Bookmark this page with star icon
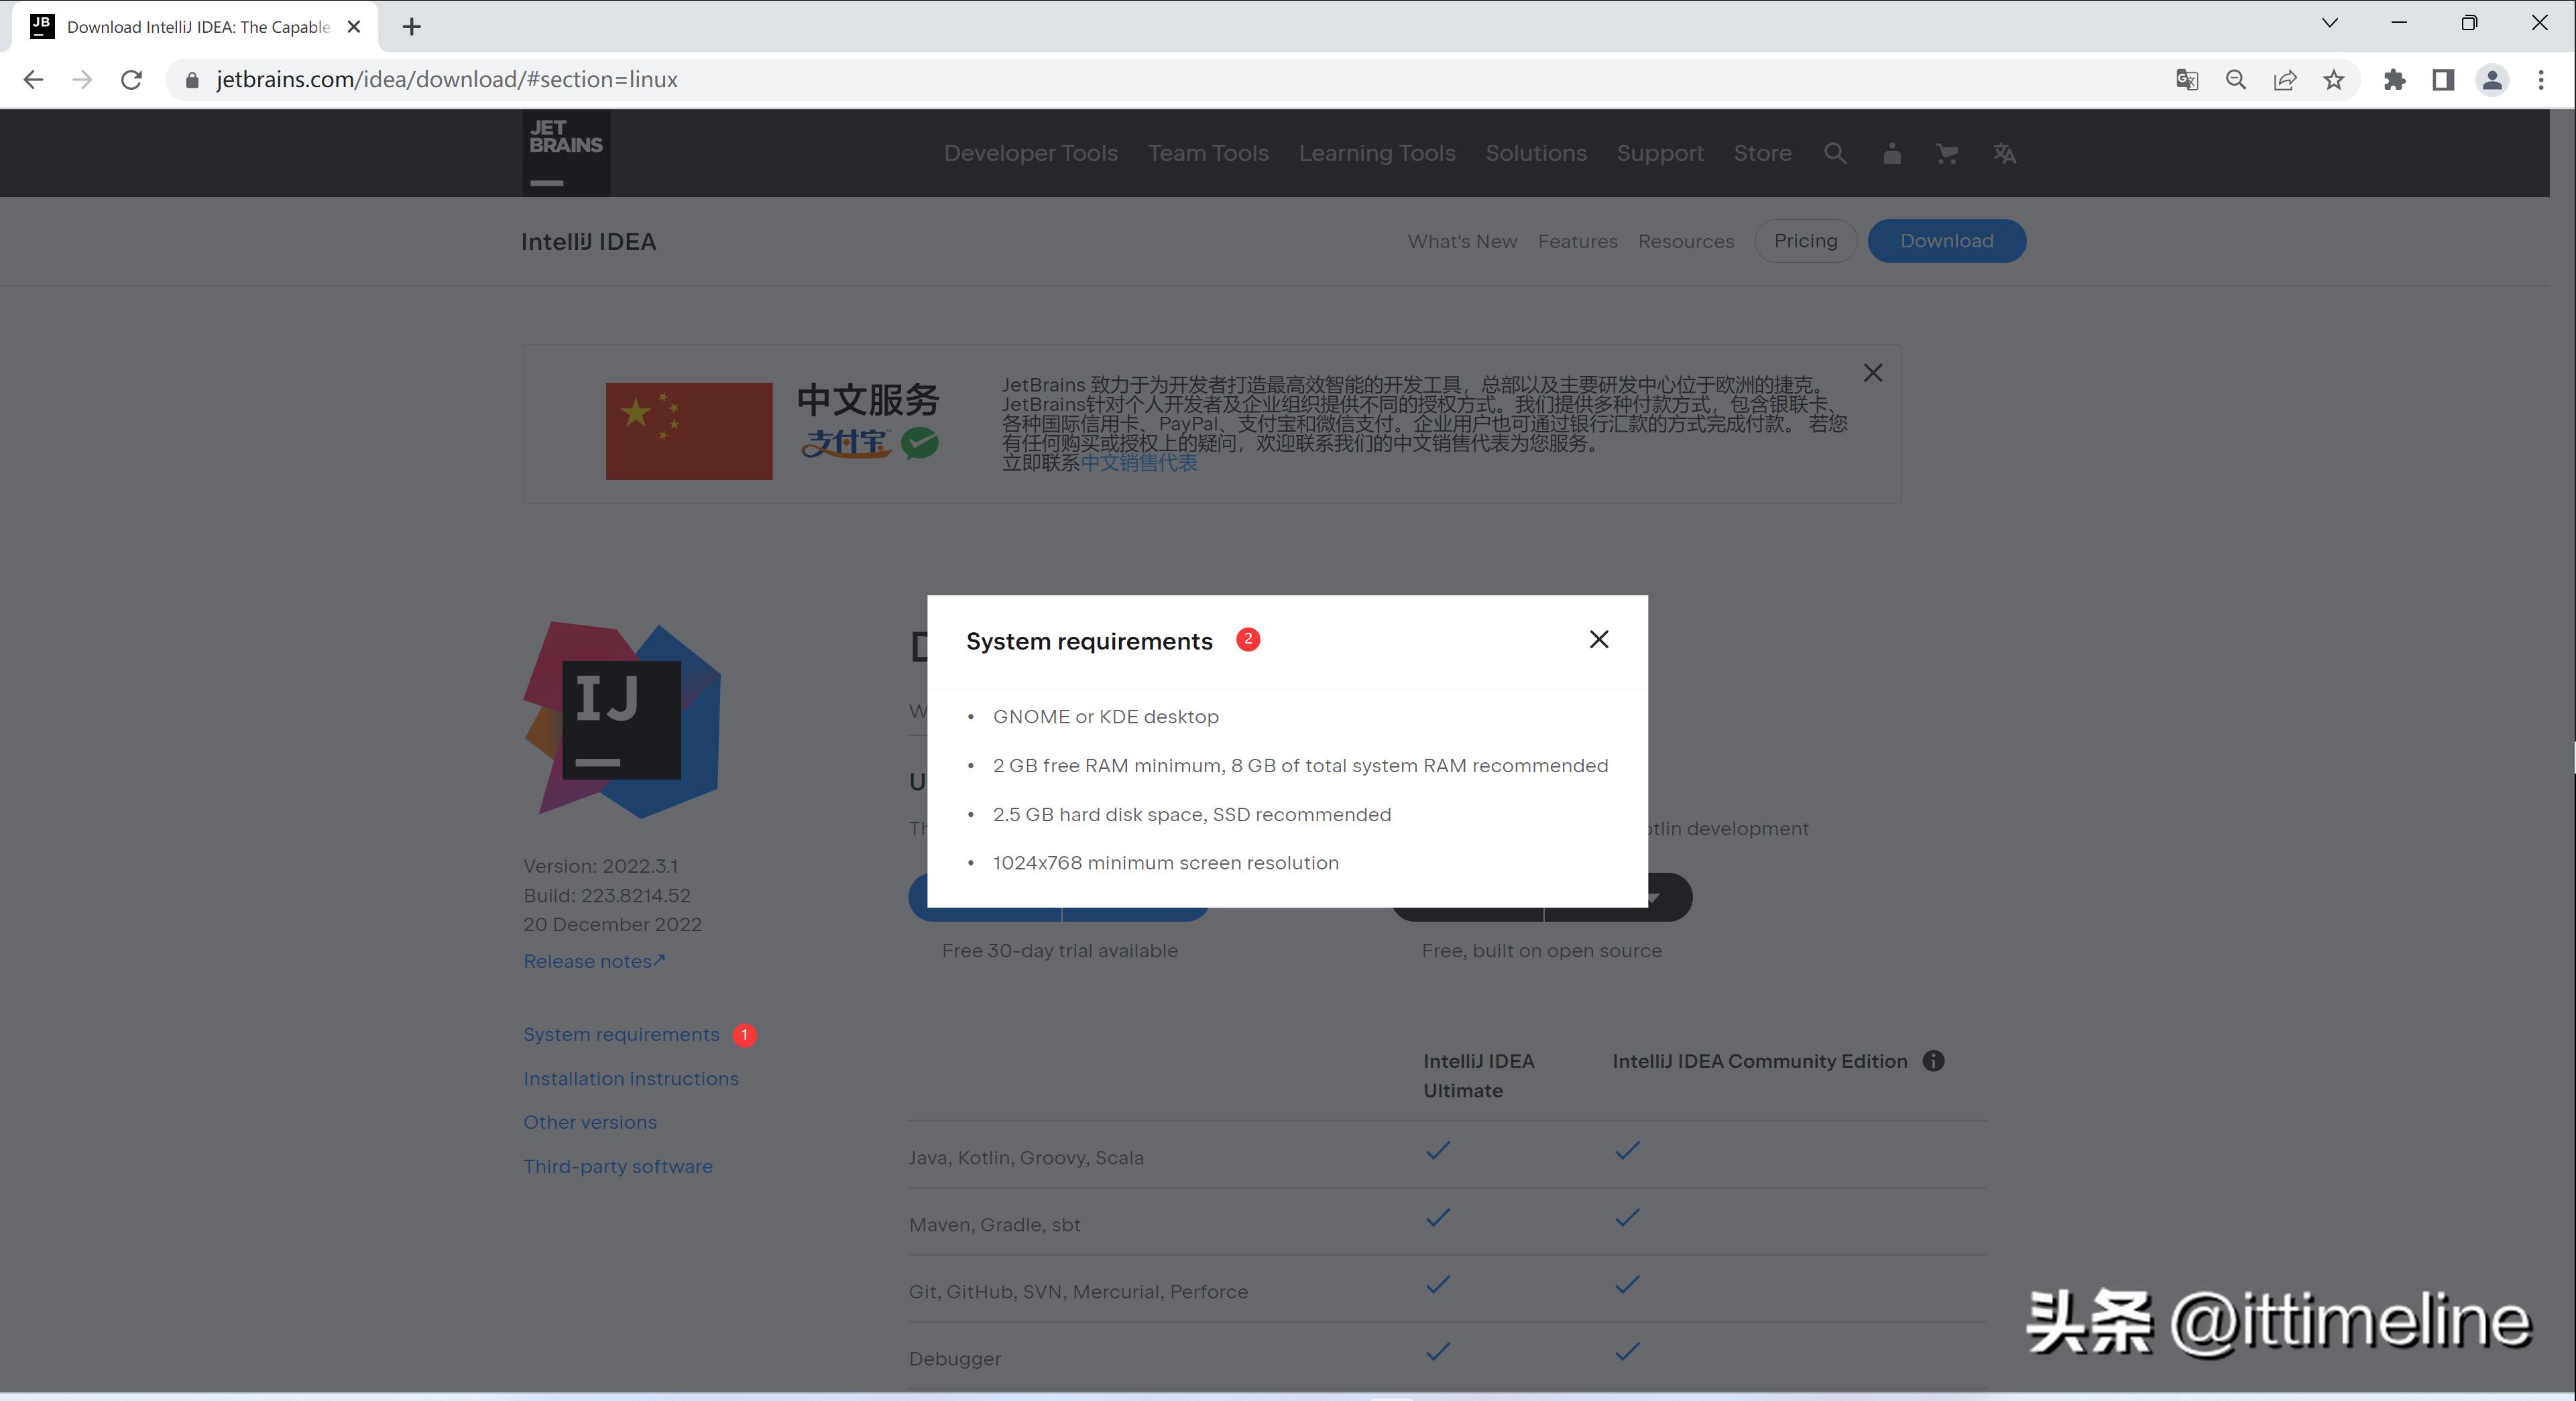The image size is (2576, 1401). click(x=2333, y=80)
